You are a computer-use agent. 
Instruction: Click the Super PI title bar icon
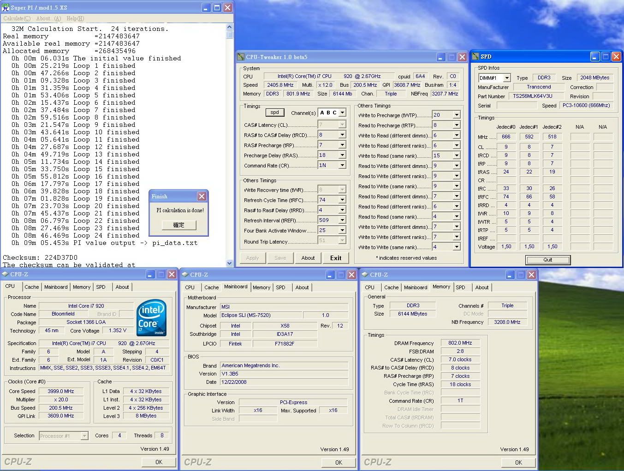pos(6,7)
